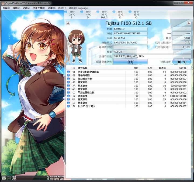This screenshot has width=194, height=182.
Task: Click the chibi character image beside disk info
Action: tap(76, 46)
